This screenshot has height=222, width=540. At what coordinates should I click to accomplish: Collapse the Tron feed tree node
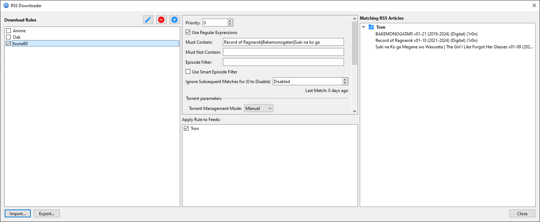pos(364,27)
